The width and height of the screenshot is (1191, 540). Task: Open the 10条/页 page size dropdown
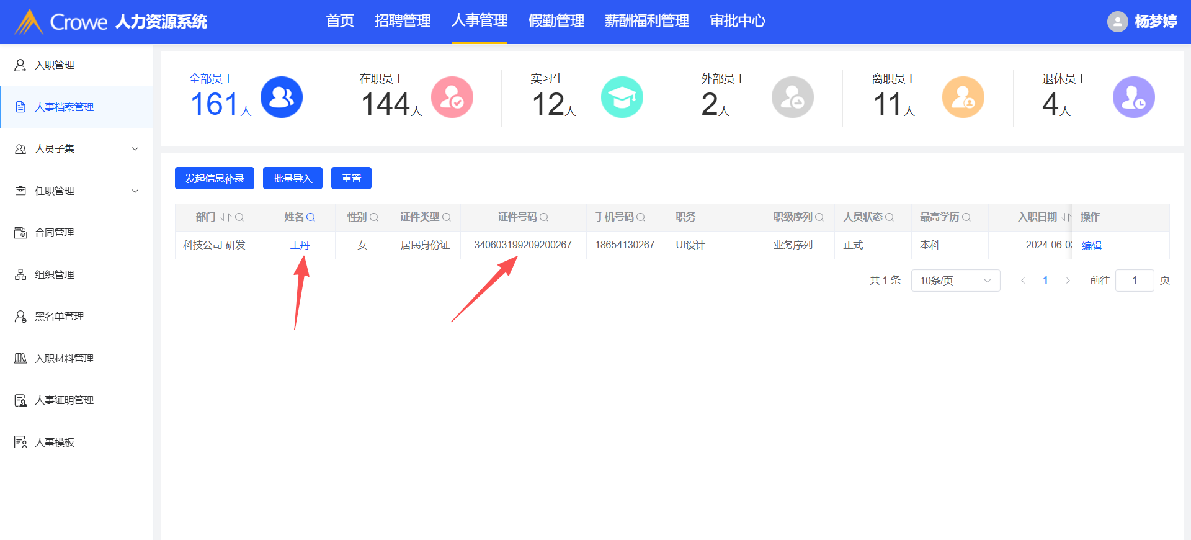[956, 281]
